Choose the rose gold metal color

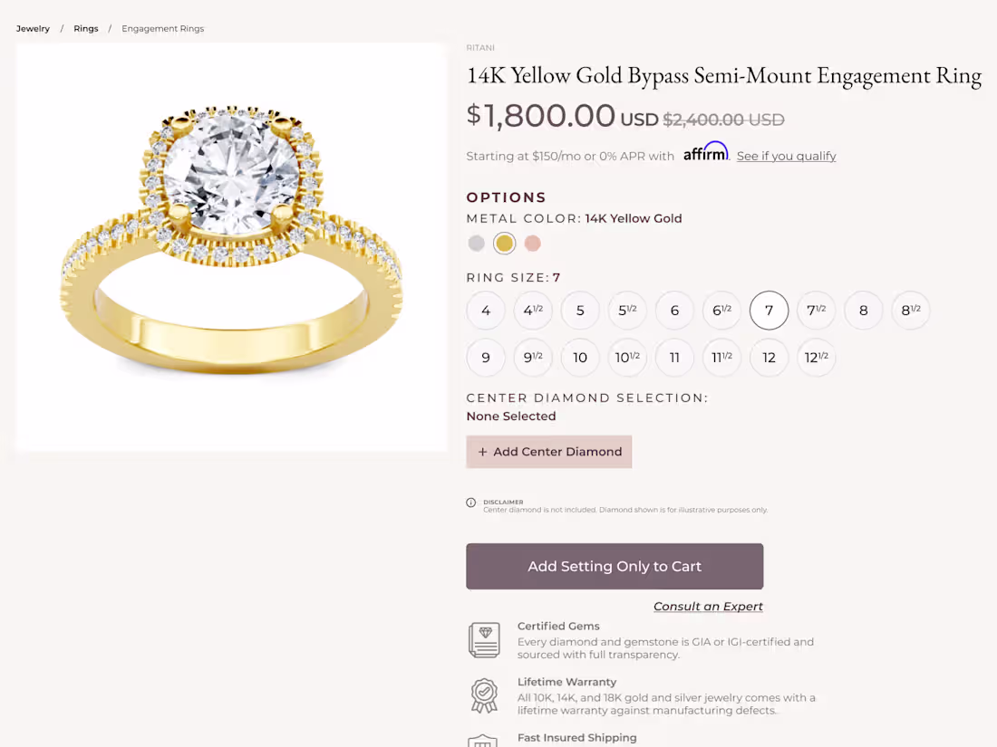(x=533, y=243)
